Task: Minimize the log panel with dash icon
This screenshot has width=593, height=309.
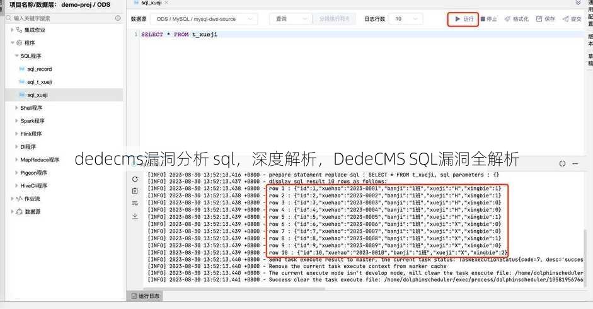Action: [575, 163]
